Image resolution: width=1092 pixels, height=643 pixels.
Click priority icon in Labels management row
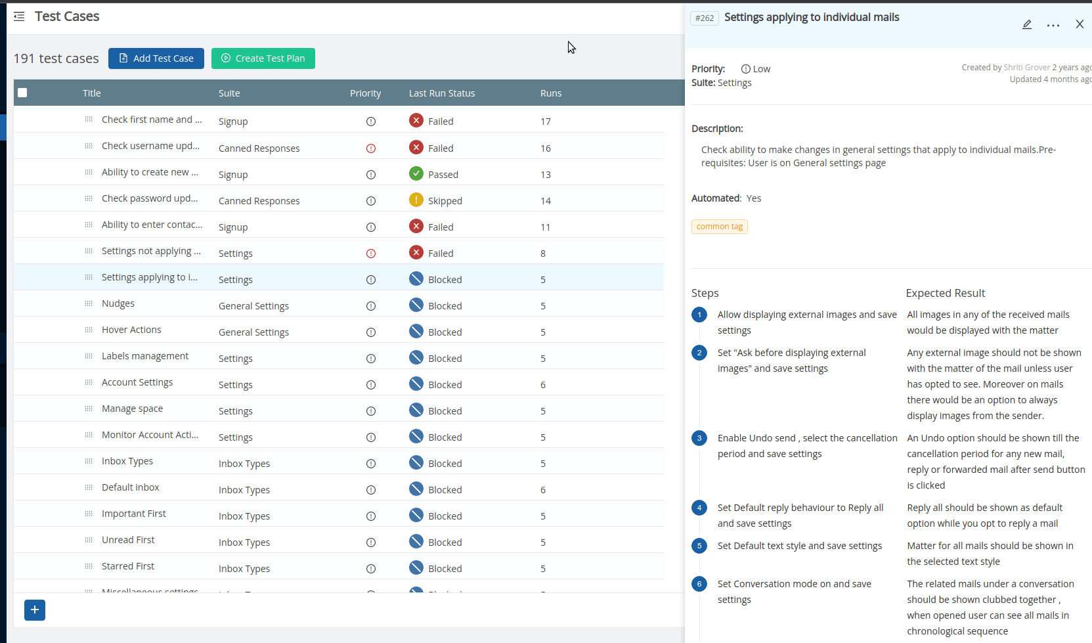371,359
